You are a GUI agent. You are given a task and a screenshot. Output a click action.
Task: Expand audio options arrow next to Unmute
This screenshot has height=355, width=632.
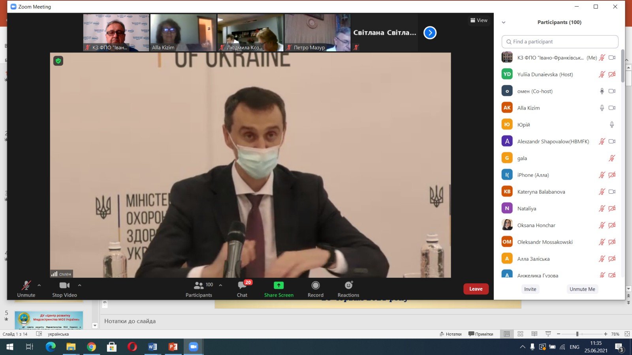click(39, 285)
